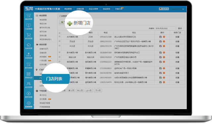
Task: Click the orange delete icon in the 淘金北店 row
Action: 164,57
